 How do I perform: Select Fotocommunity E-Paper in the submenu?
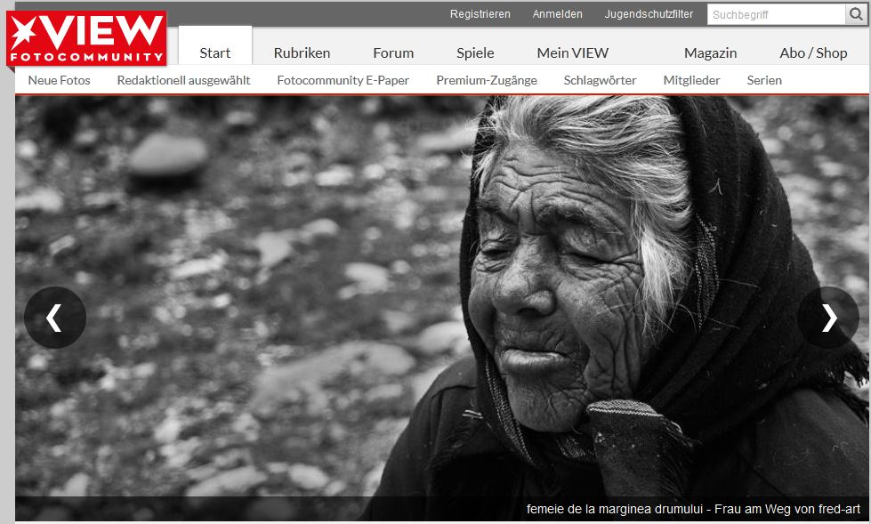[343, 80]
